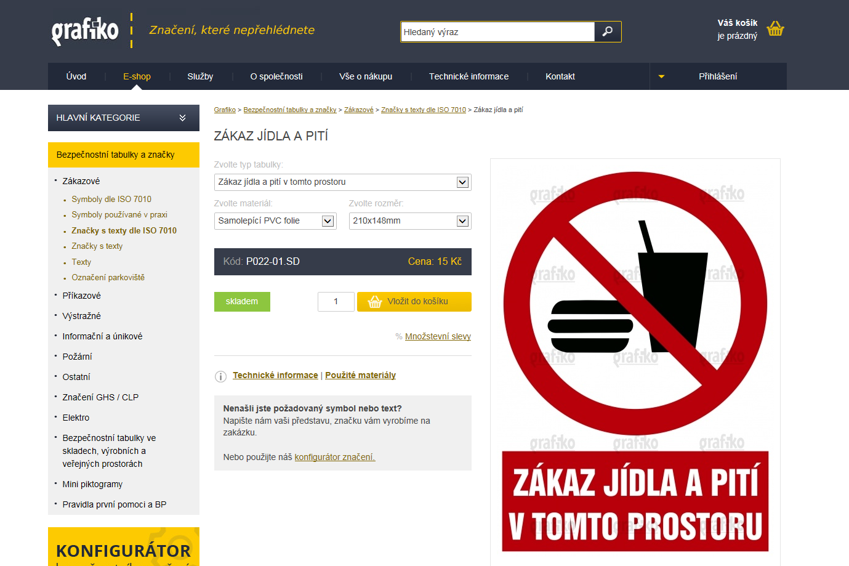849x566 pixels.
Task: Click the technical information info icon
Action: pyautogui.click(x=220, y=376)
